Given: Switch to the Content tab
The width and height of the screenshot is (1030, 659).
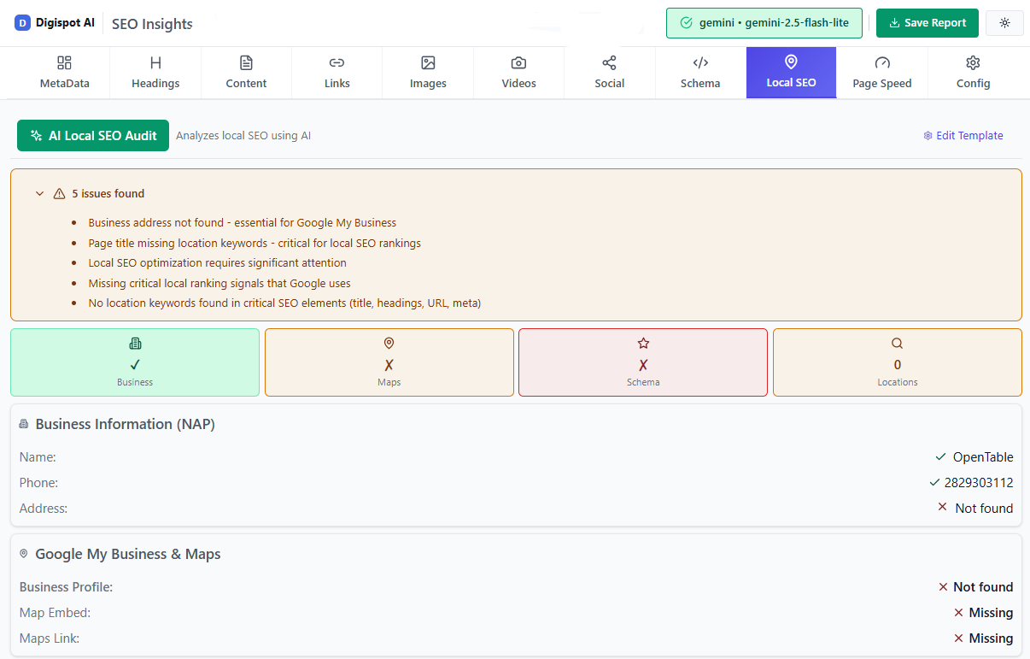Looking at the screenshot, I should 246,72.
